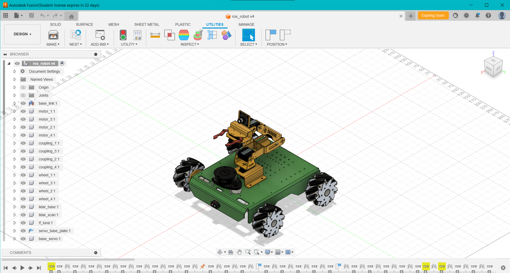Screen dimensions: 510x273
Task: Activate the Section Analysis tool
Action: click(212, 35)
